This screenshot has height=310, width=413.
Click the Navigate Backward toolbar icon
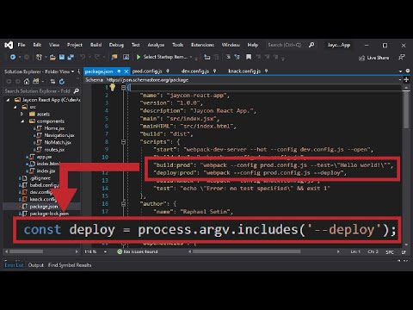pyautogui.click(x=13, y=57)
